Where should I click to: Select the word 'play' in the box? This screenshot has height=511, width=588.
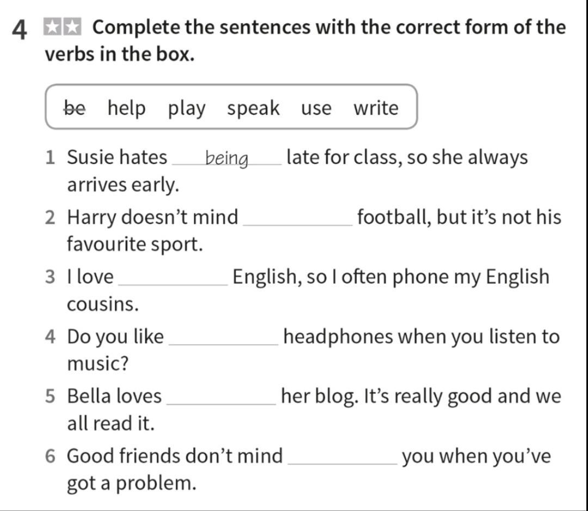coord(186,109)
